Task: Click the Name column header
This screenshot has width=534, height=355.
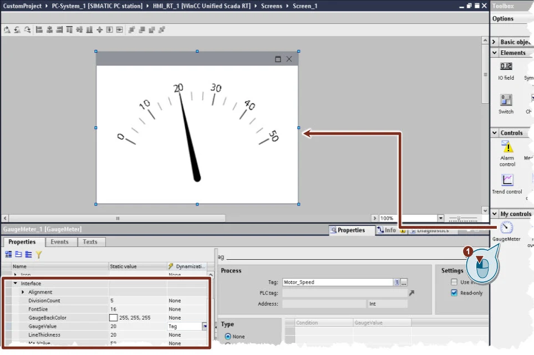Action: [59, 266]
